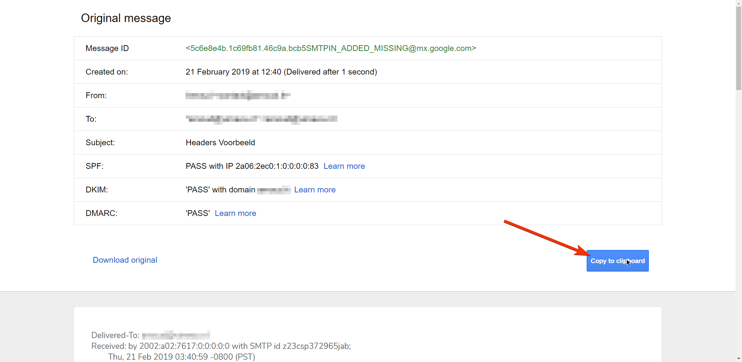Click the blurred To recipient address
This screenshot has width=742, height=362.
(261, 119)
